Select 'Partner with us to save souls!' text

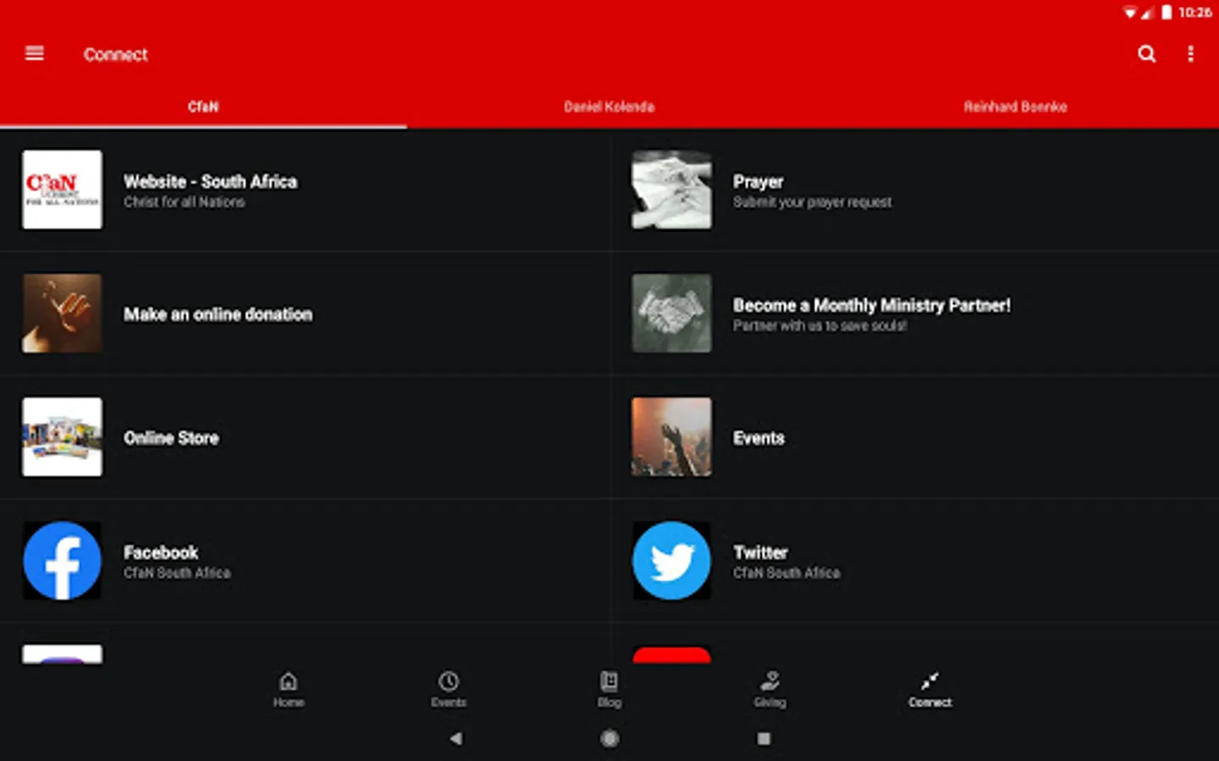pyautogui.click(x=820, y=326)
